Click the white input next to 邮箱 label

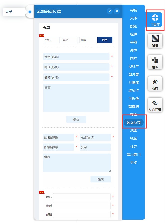click(x=82, y=214)
